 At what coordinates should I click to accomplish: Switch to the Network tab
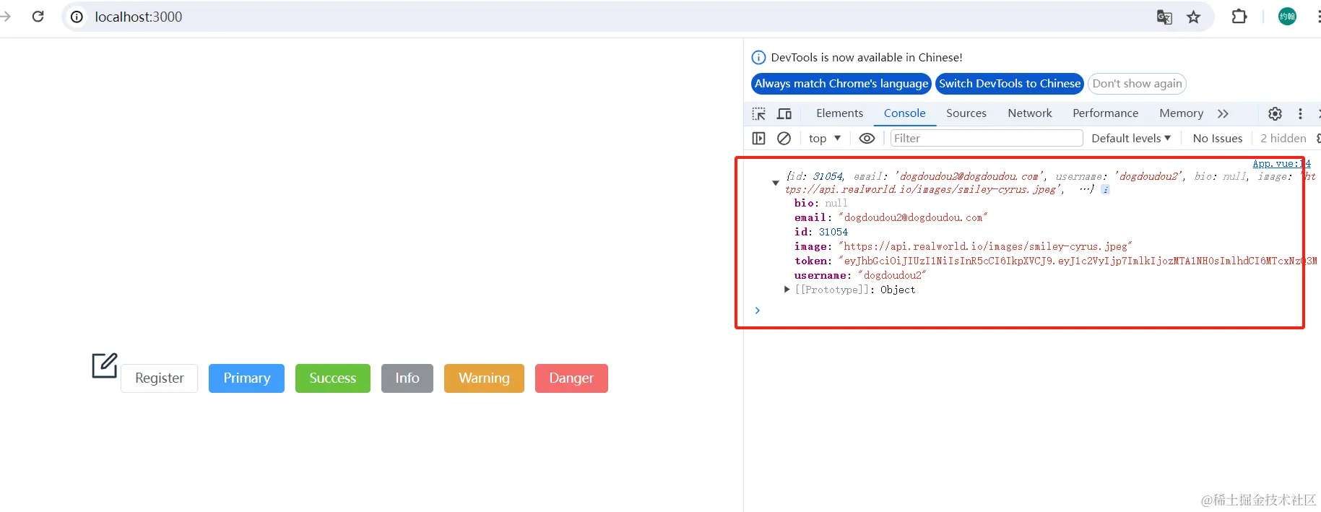click(x=1030, y=113)
